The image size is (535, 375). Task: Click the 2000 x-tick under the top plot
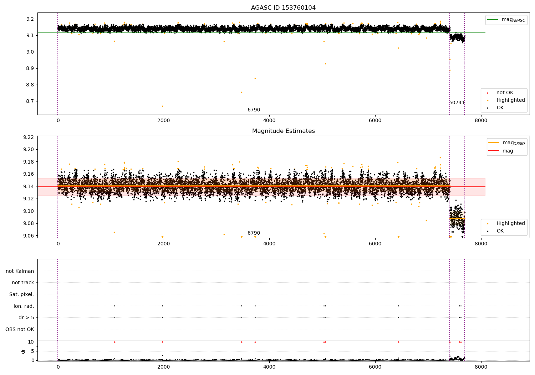[x=164, y=121]
